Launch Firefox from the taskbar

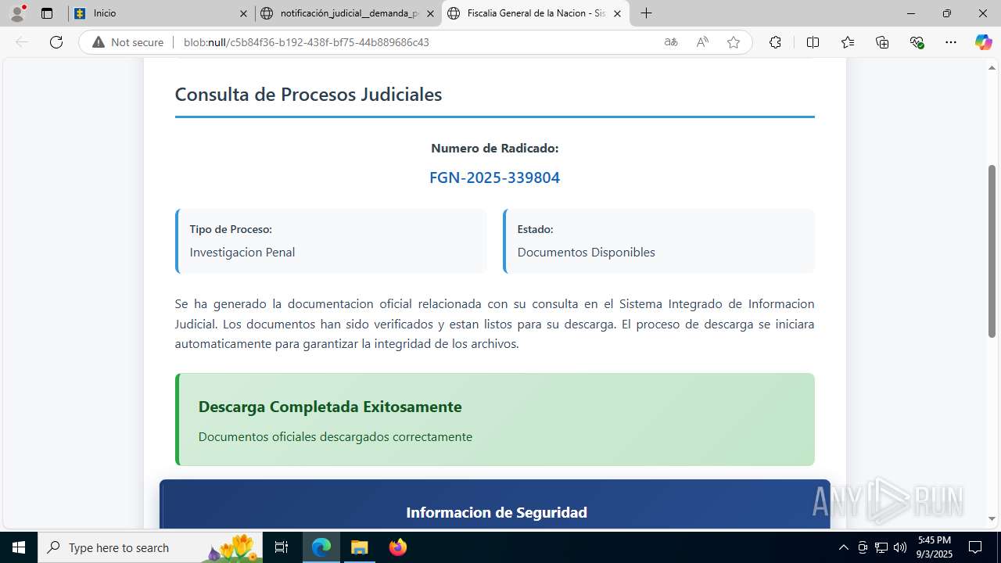397,547
